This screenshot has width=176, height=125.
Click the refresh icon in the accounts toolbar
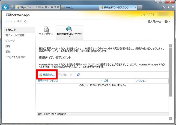78,75
